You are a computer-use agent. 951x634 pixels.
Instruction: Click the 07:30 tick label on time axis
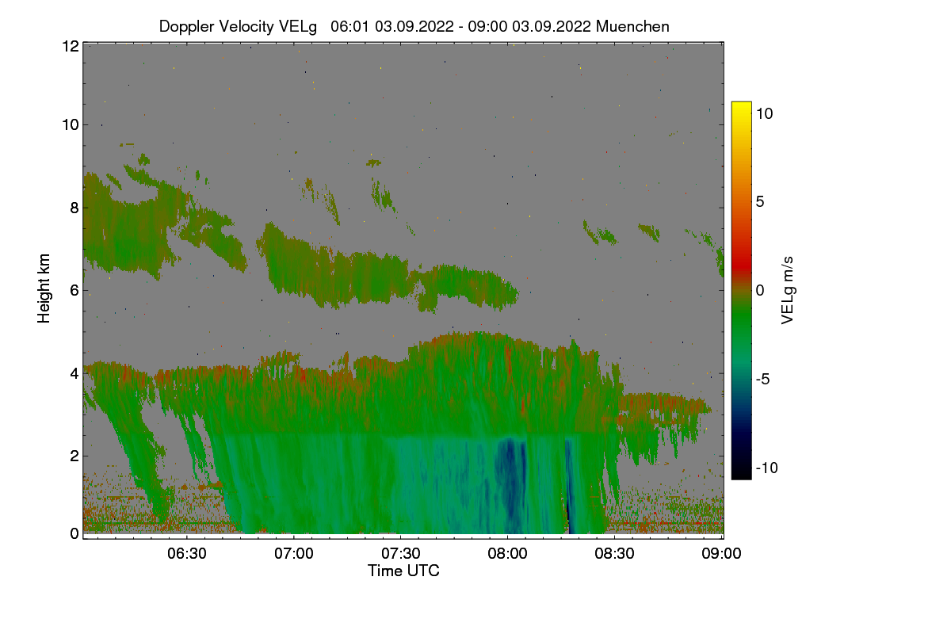401,553
